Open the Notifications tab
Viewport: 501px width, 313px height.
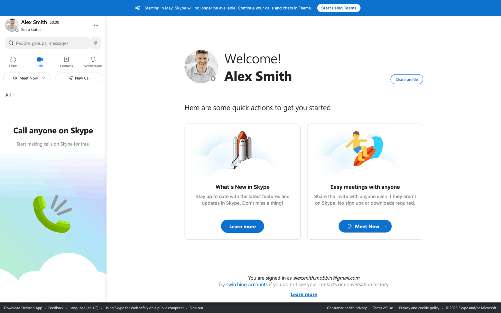point(93,62)
